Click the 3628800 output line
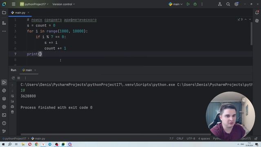Image resolution: width=261 pixels, height=147 pixels. (x=28, y=96)
